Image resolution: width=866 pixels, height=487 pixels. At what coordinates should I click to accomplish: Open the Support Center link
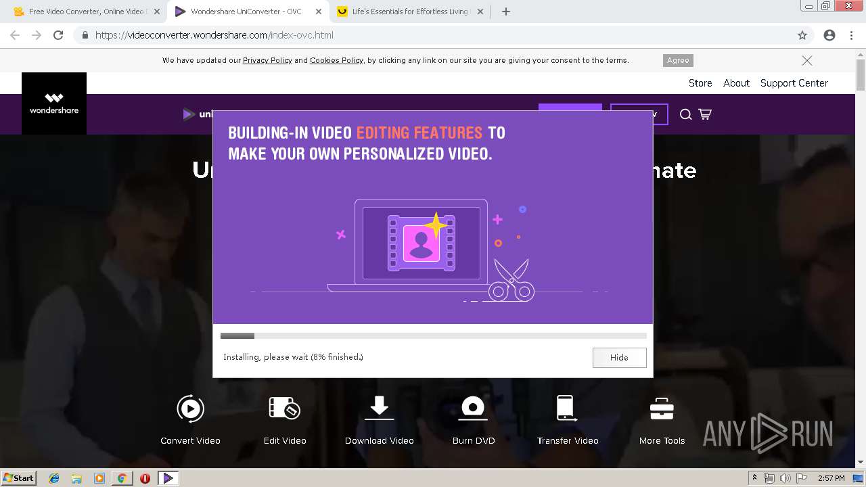click(x=794, y=83)
